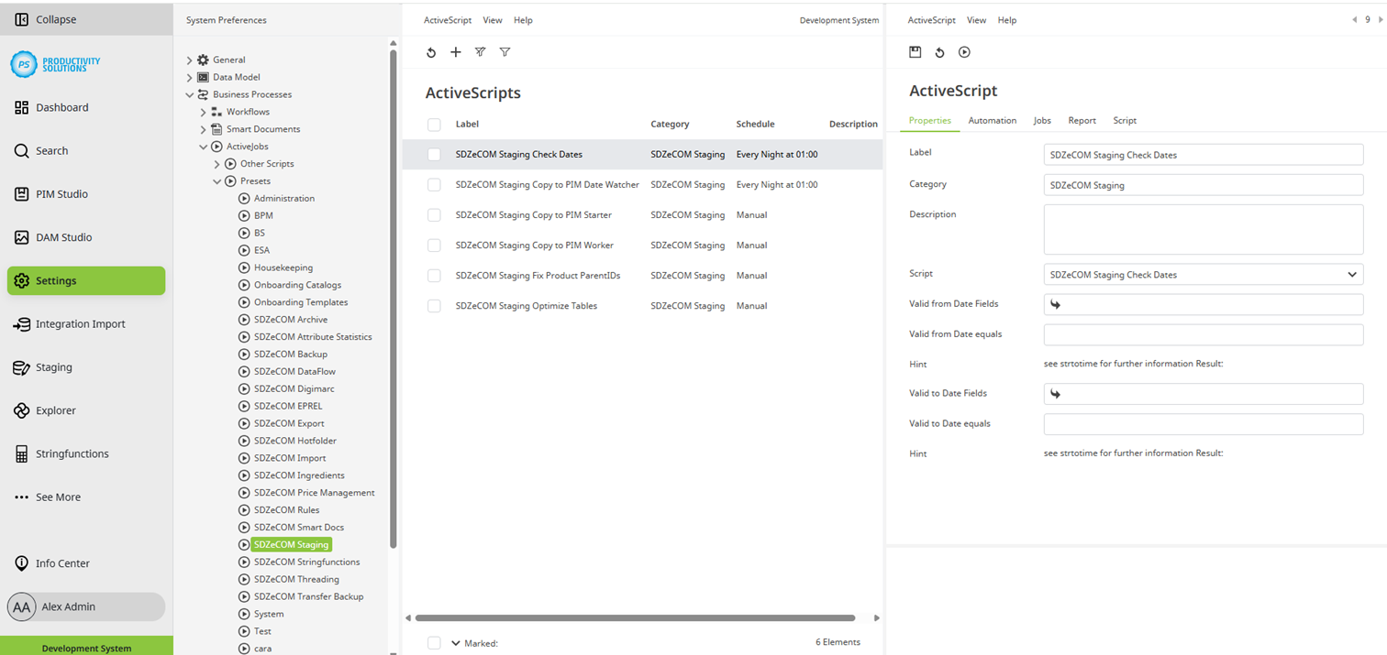Image resolution: width=1387 pixels, height=655 pixels.
Task: Click inside the Description text area
Action: pyautogui.click(x=1203, y=229)
